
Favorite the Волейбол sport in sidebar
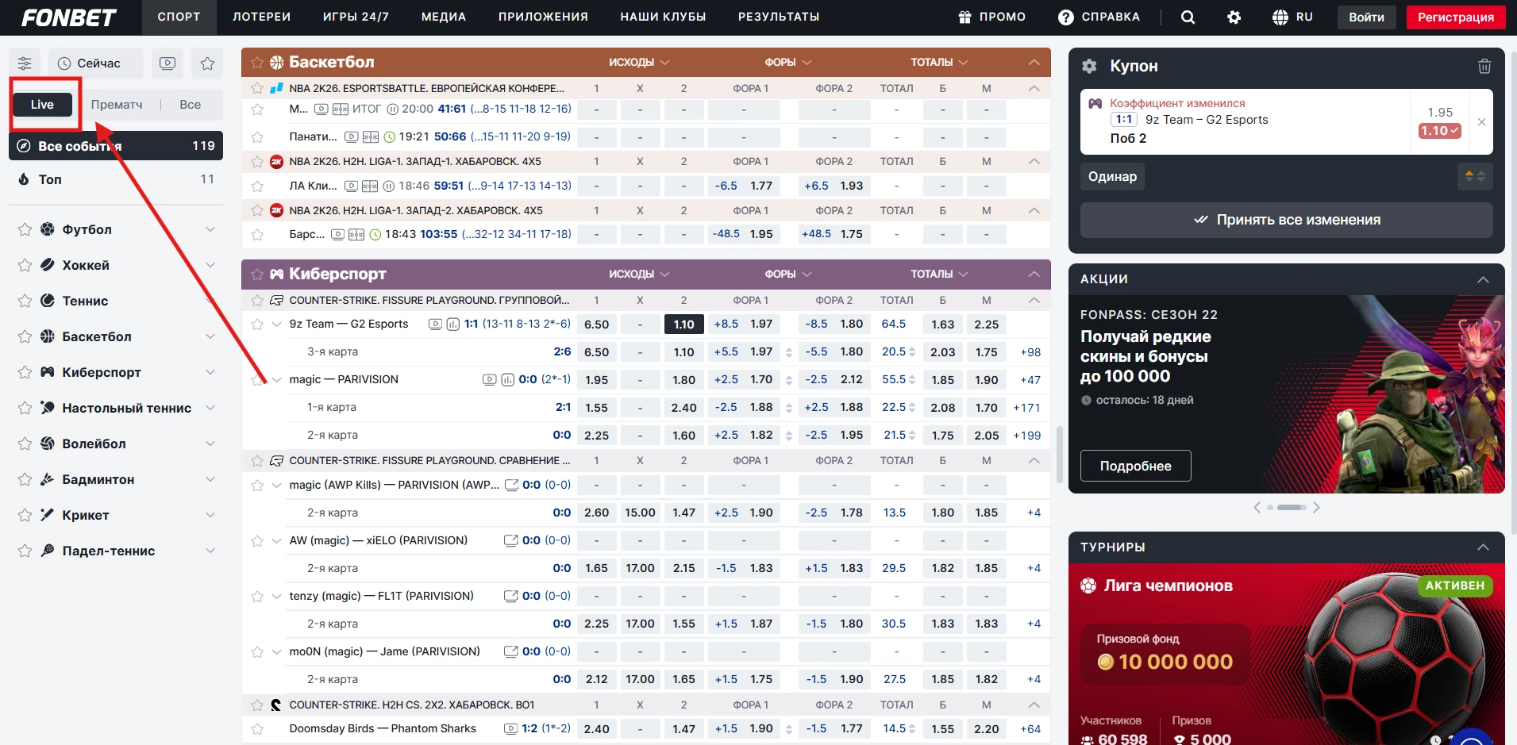tap(25, 444)
